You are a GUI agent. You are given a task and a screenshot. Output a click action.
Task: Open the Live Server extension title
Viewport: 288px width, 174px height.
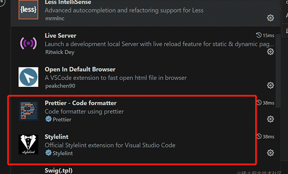tap(60, 35)
